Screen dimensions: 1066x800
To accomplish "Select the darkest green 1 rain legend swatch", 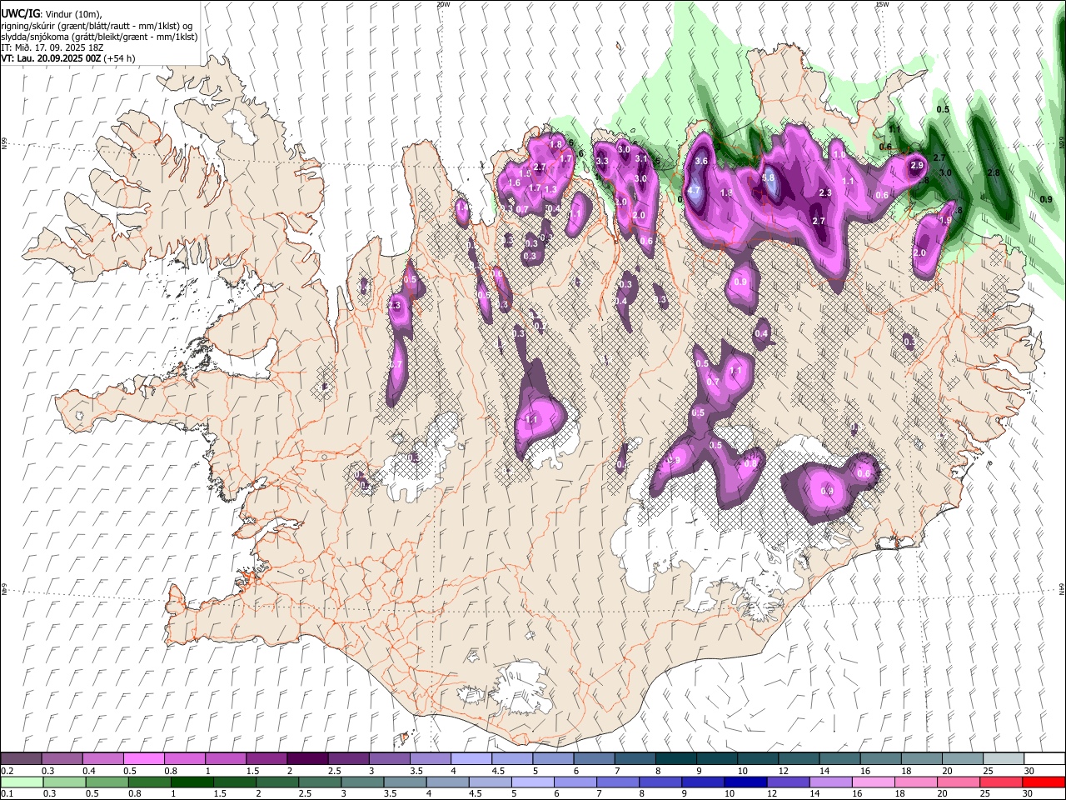I will pyautogui.click(x=192, y=782).
